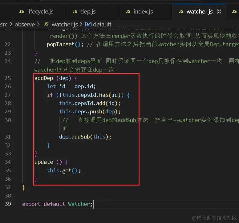
Task: Open the watcher.js breadcrumb item
Action: click(x=65, y=25)
